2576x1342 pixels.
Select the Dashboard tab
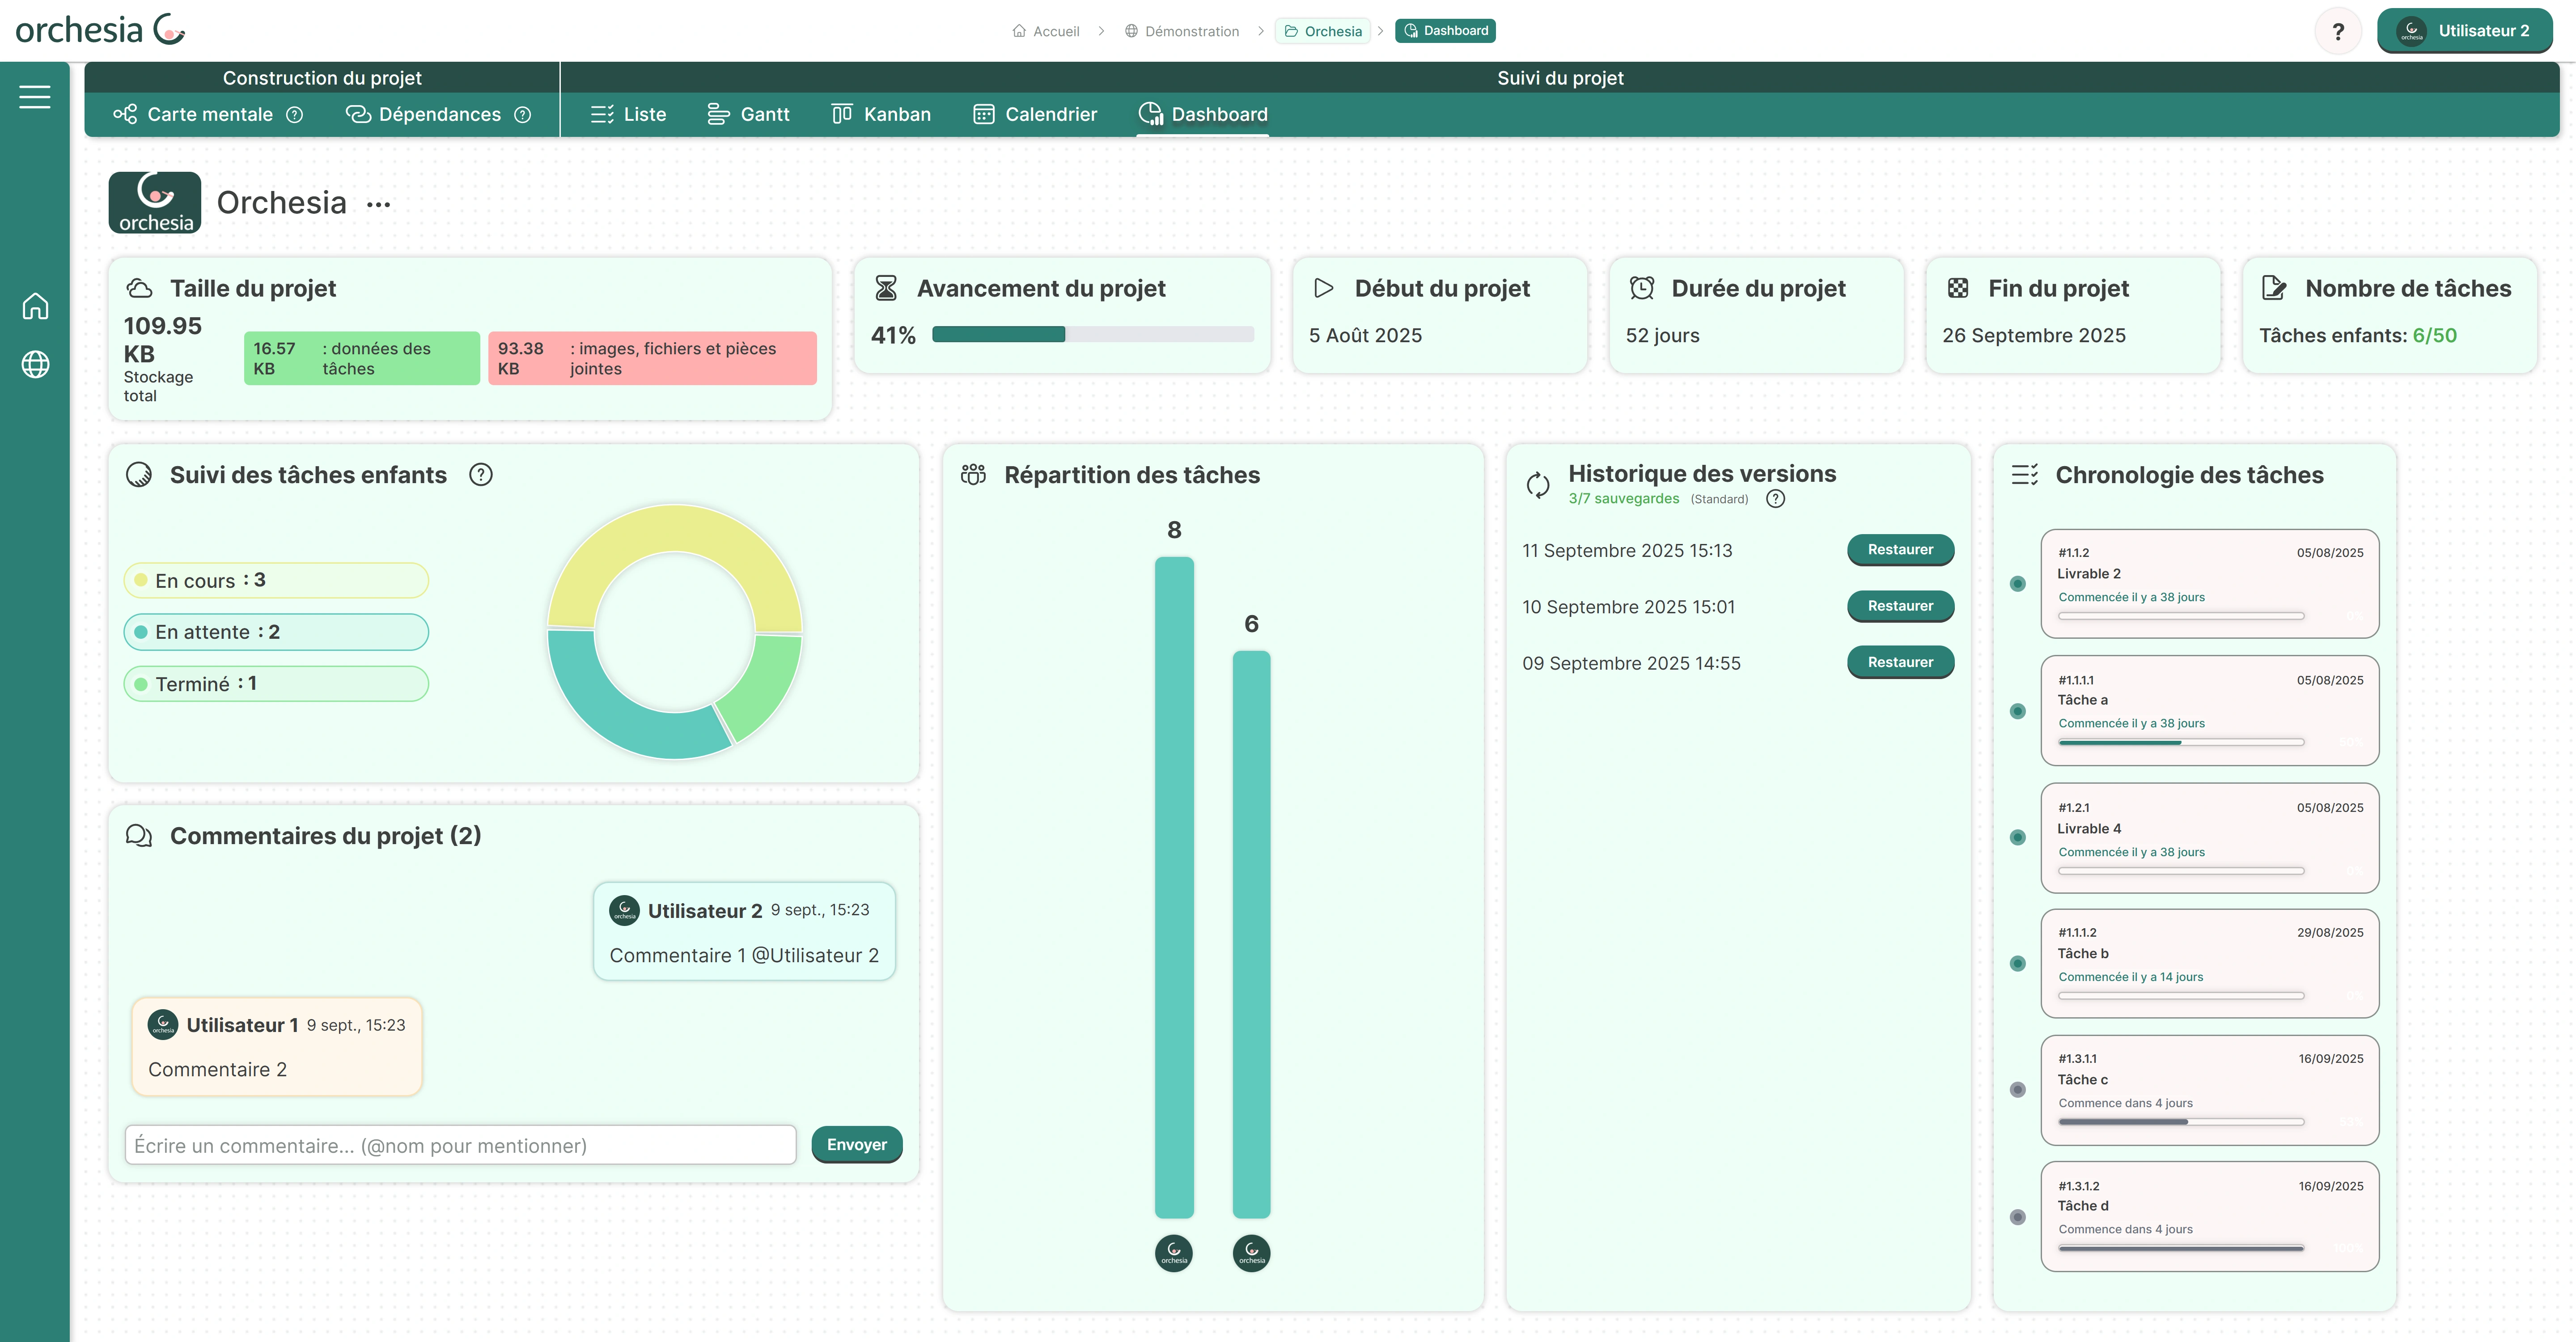point(1203,114)
